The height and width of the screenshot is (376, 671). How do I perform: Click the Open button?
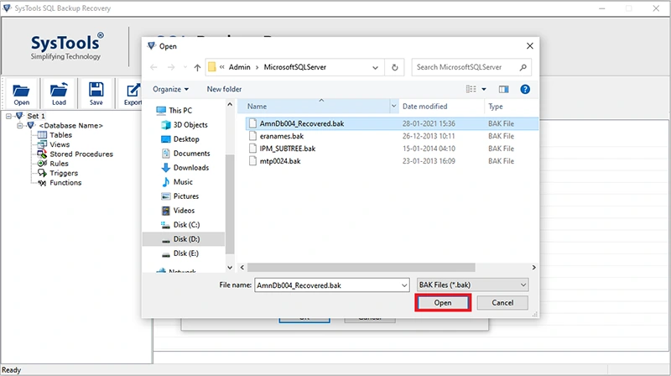[443, 303]
